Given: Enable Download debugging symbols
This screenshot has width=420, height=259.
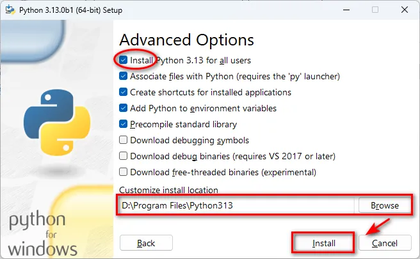Looking at the screenshot, I should [x=123, y=140].
